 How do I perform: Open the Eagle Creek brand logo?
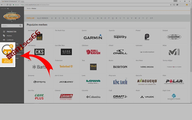click(174, 97)
